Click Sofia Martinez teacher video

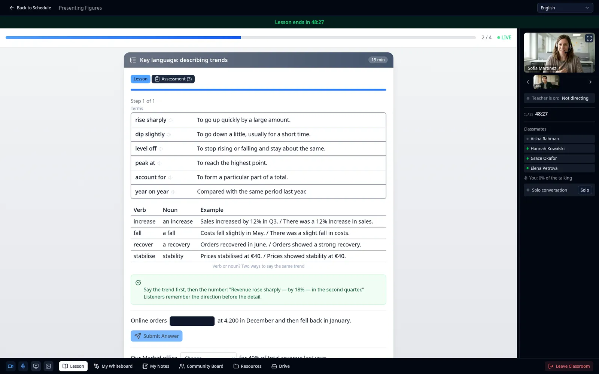coord(559,52)
